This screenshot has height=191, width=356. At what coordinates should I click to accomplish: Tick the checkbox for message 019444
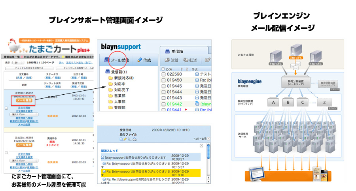coord(163,92)
